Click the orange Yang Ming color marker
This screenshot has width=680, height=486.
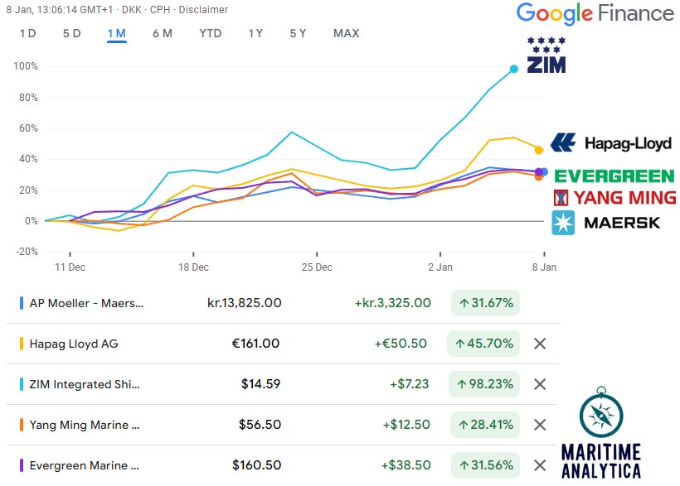(x=22, y=425)
